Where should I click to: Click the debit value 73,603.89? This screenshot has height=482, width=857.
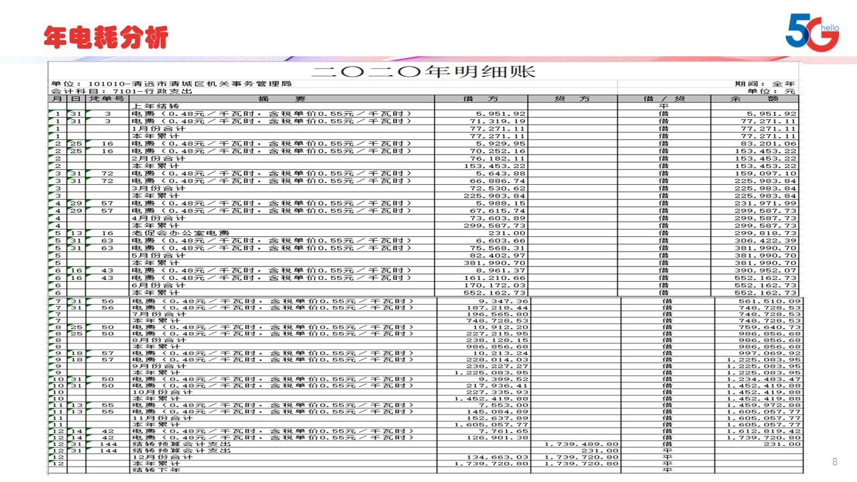tap(501, 218)
